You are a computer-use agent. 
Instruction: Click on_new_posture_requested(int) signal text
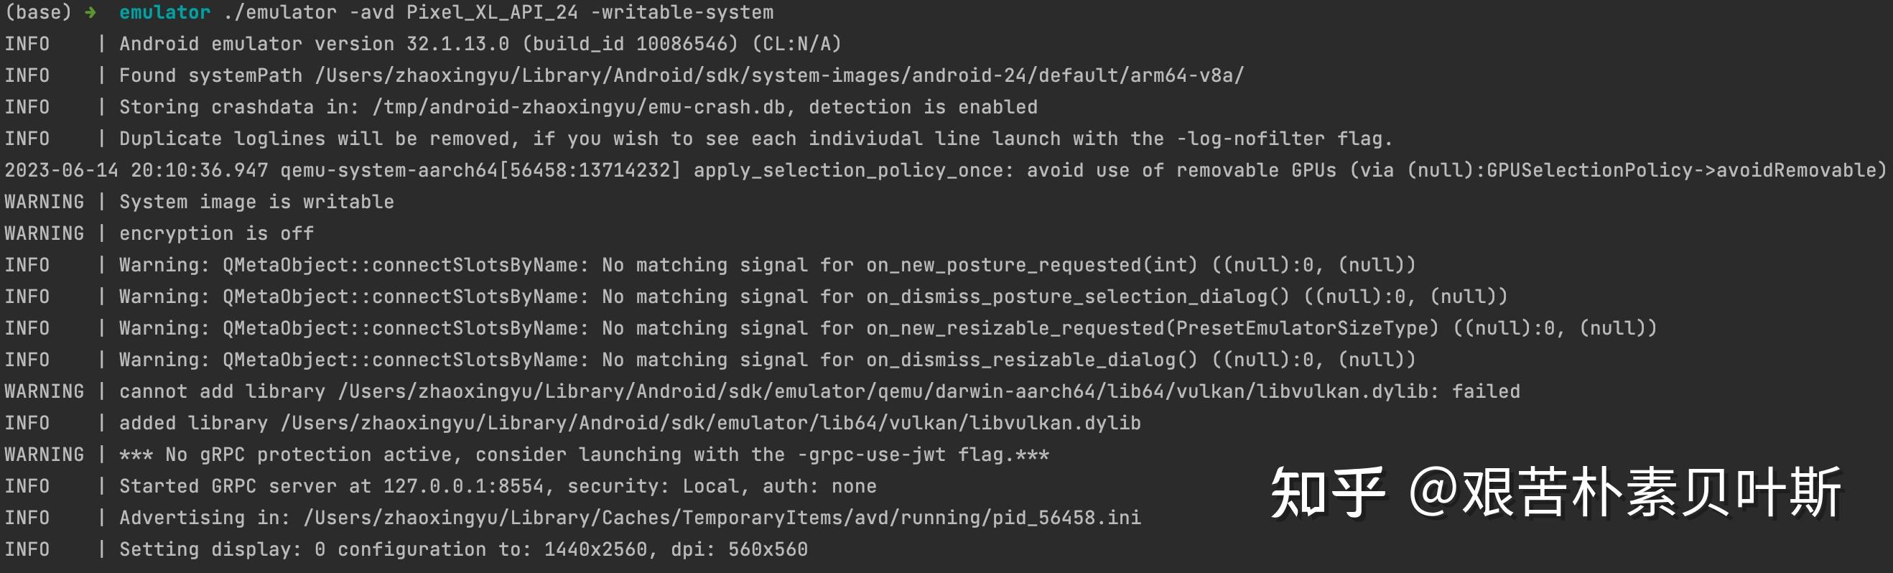[1032, 265]
